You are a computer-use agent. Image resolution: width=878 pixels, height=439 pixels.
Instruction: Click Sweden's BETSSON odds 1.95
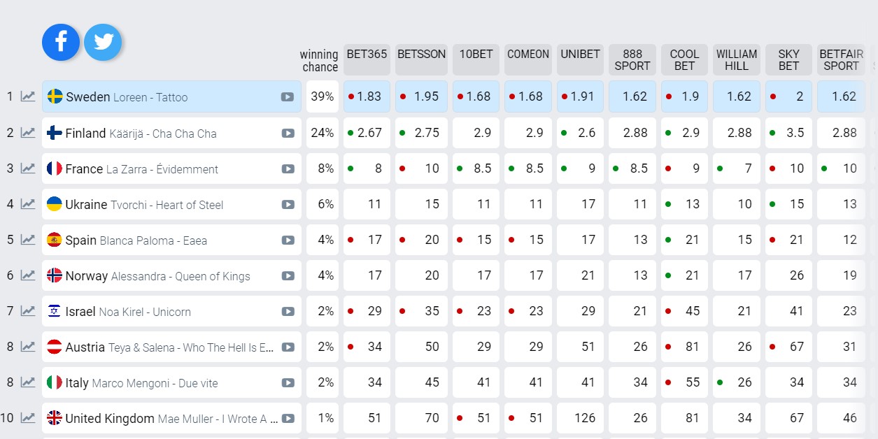click(421, 96)
